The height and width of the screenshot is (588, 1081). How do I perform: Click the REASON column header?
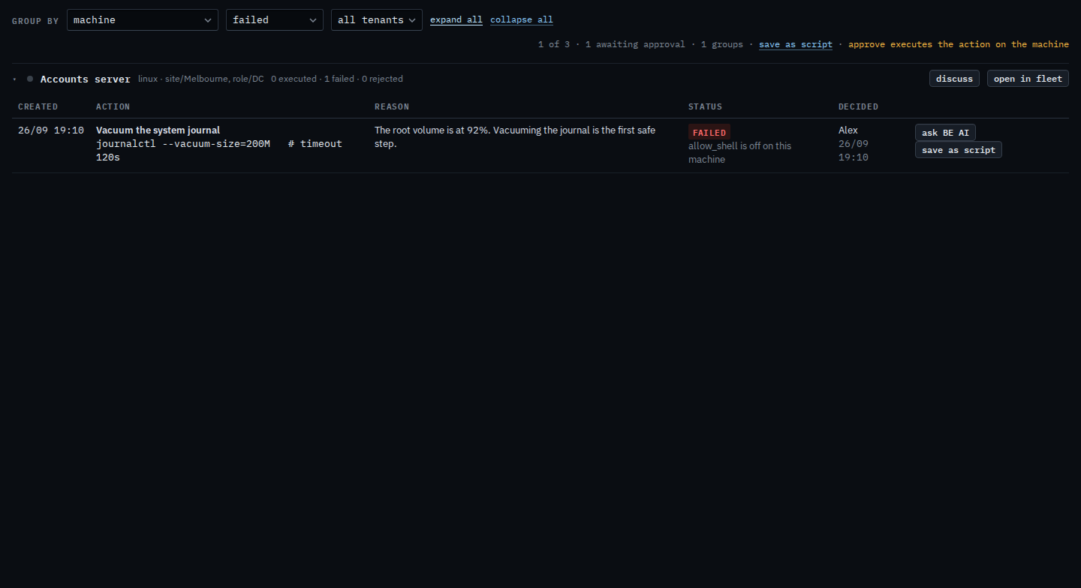click(x=392, y=106)
